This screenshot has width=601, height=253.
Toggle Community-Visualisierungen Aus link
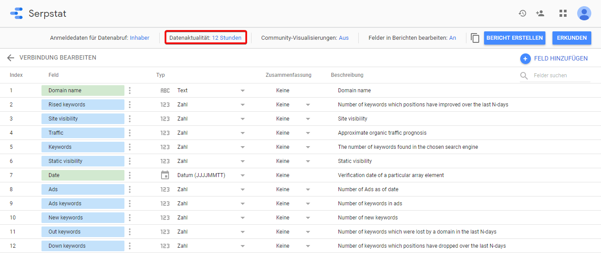(344, 38)
